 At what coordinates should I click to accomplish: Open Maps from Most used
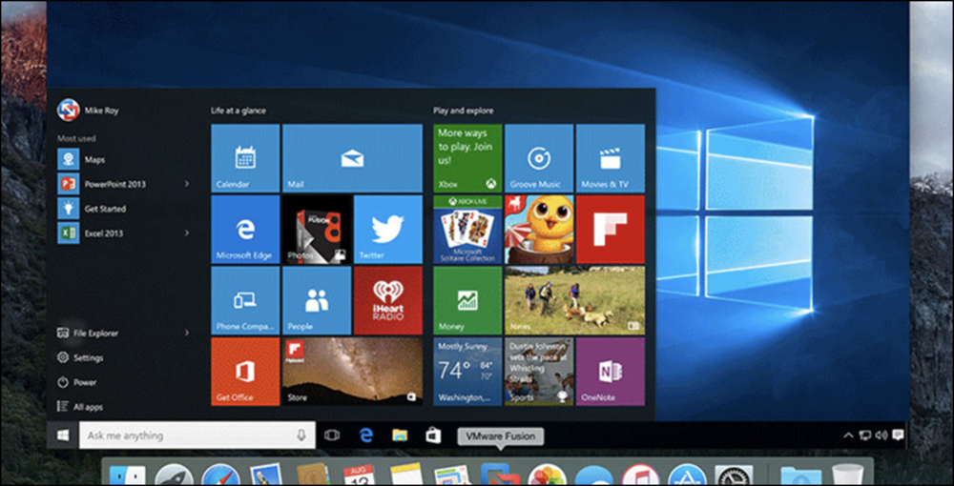coord(123,159)
